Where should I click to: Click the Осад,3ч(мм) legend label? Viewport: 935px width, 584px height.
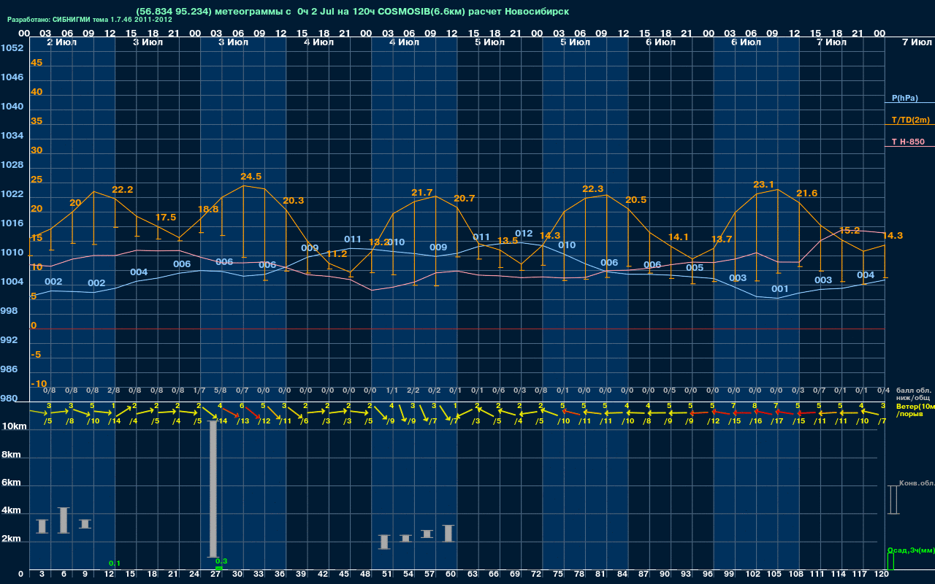coord(911,550)
